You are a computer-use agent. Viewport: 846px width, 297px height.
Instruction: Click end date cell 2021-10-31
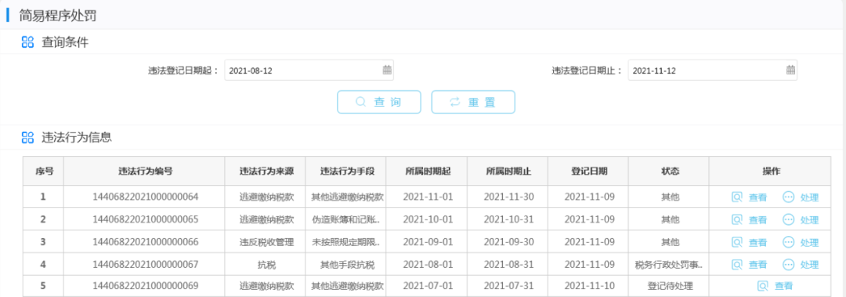pyautogui.click(x=508, y=219)
